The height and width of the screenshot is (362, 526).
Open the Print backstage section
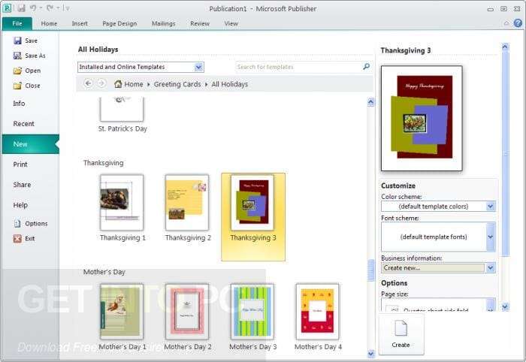(20, 164)
